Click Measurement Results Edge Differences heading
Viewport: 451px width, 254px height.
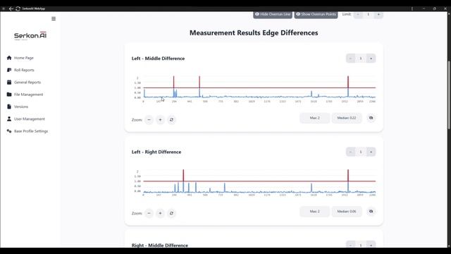coord(254,33)
